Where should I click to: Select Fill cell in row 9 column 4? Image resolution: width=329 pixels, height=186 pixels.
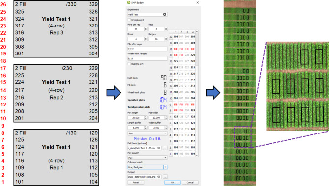[193, 105]
